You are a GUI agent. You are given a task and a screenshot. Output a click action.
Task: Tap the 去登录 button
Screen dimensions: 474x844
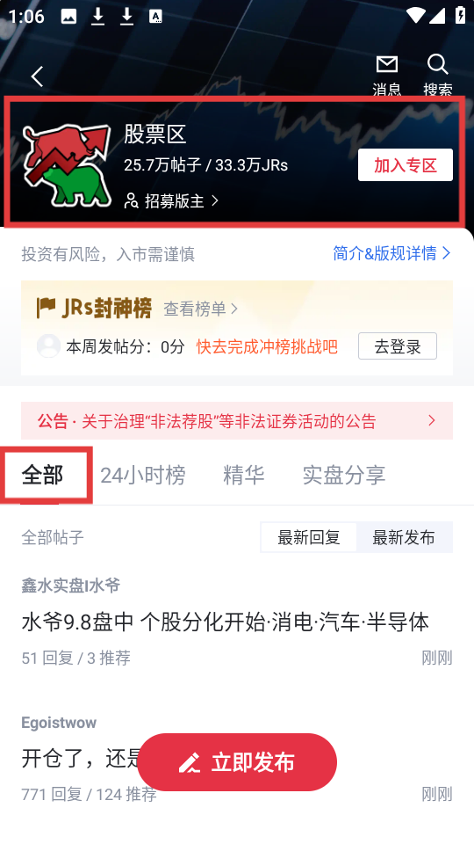(398, 346)
